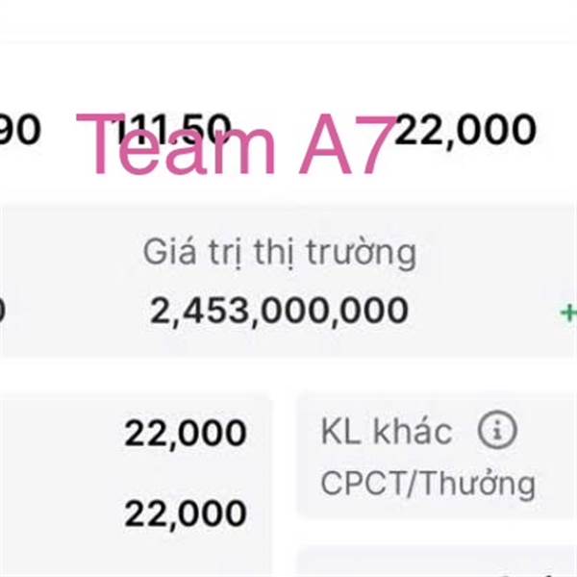
Task: Select the upper 22,000 in the lower-left card
Action: click(185, 434)
